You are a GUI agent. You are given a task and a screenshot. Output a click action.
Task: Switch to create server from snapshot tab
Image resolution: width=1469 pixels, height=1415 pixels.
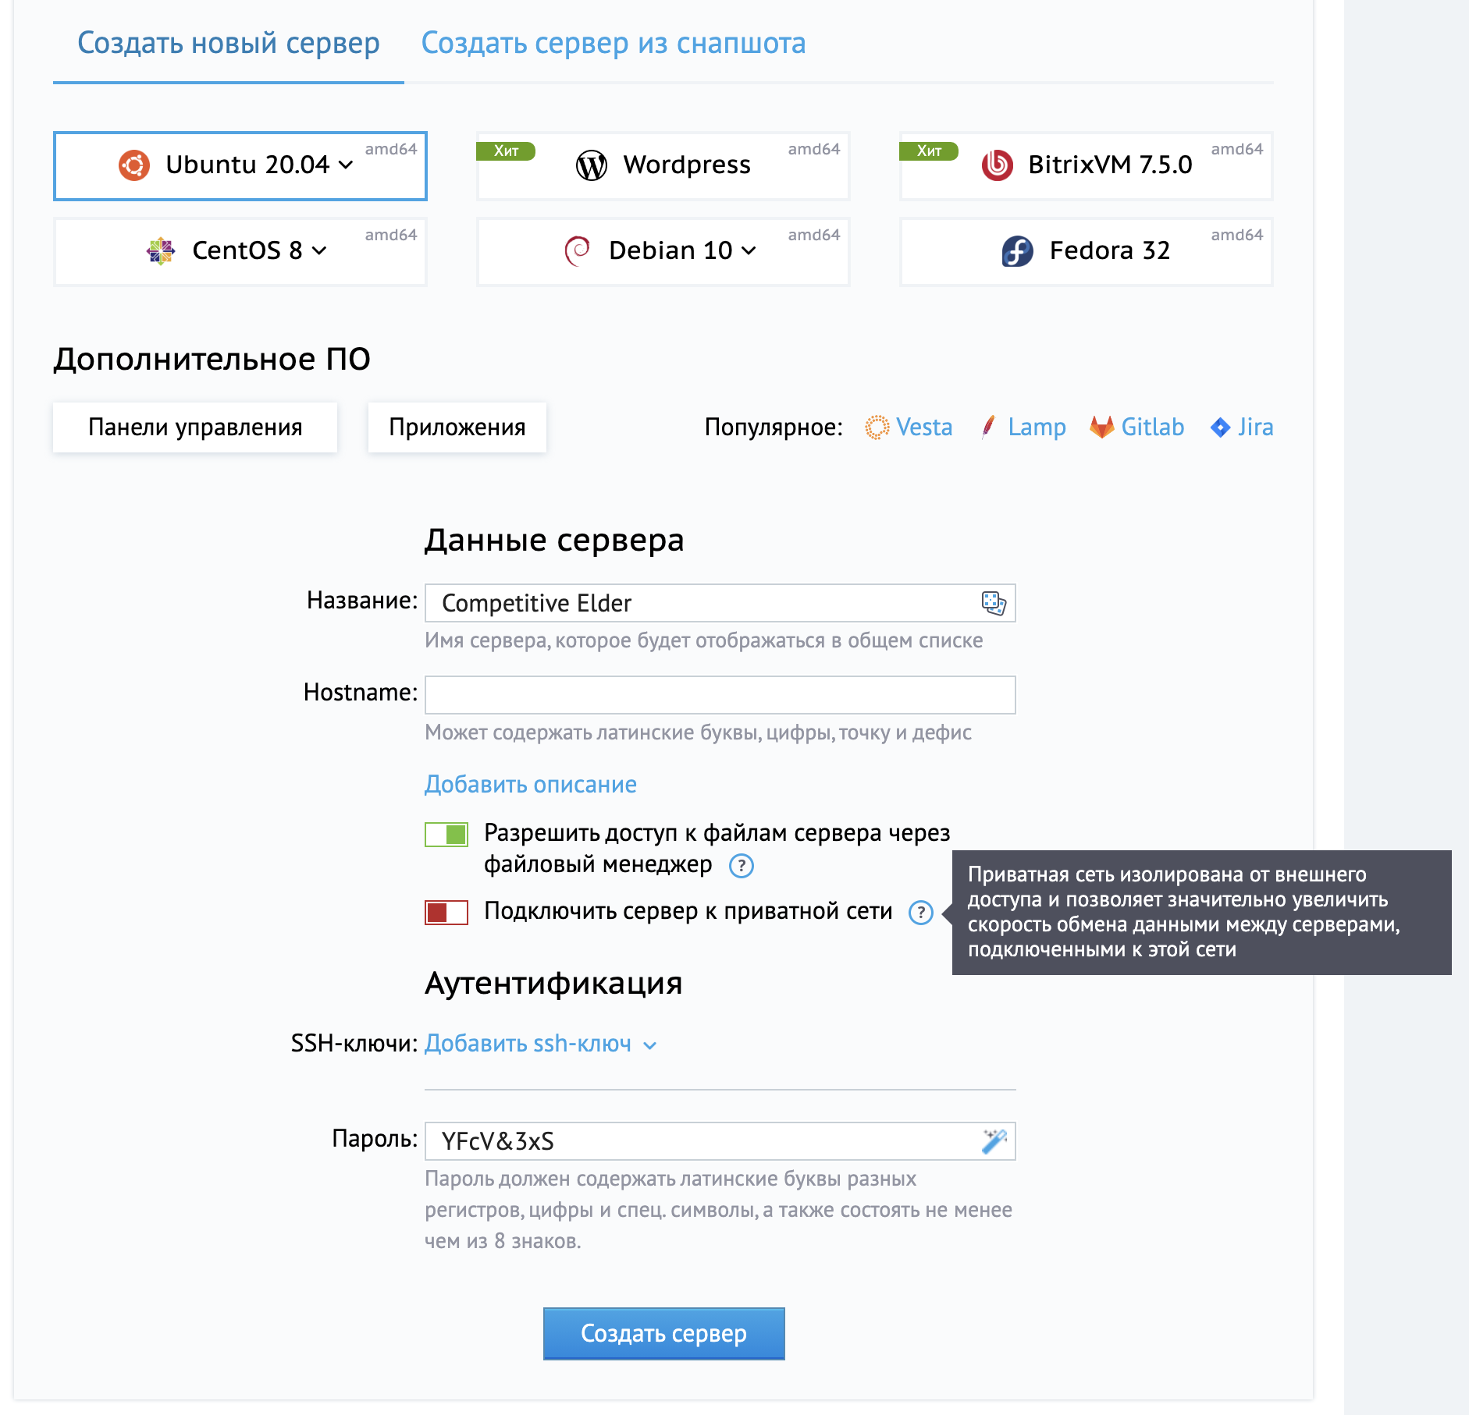[x=614, y=43]
